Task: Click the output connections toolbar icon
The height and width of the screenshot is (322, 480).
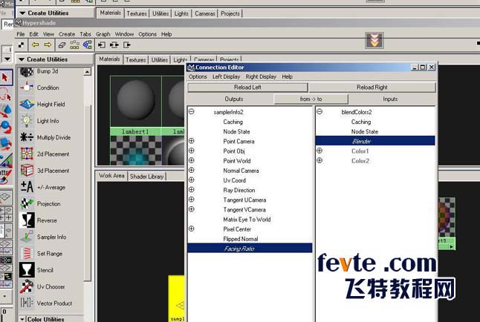Action: point(127,45)
